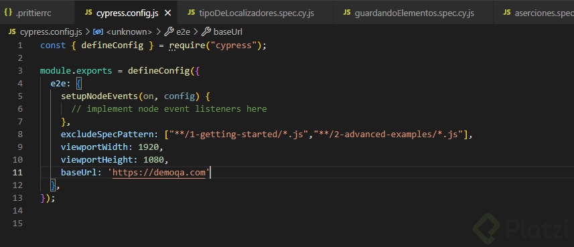This screenshot has height=247, width=574.
Task: Click the chevron after e2e in breadcrumb
Action: (x=196, y=32)
